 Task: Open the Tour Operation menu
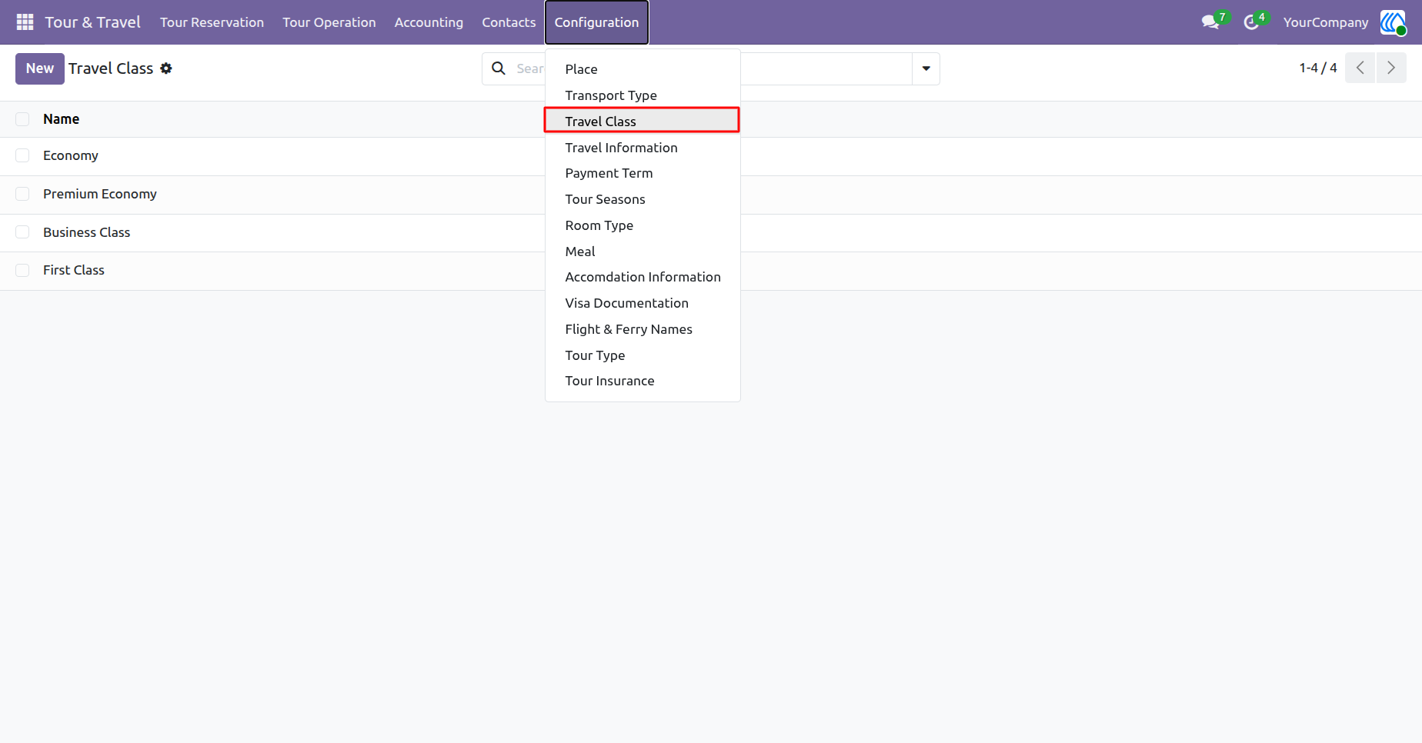pos(329,22)
